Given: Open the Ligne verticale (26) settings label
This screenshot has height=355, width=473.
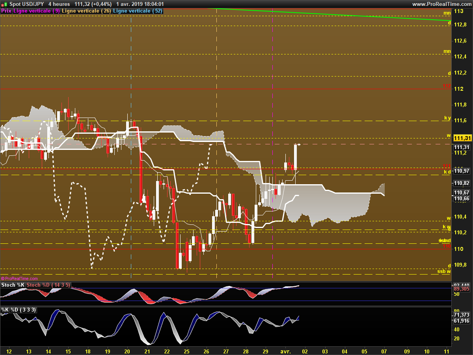Looking at the screenshot, I should point(87,11).
